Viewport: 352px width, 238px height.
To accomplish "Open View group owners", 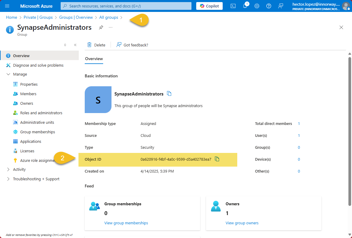I will point(242,223).
